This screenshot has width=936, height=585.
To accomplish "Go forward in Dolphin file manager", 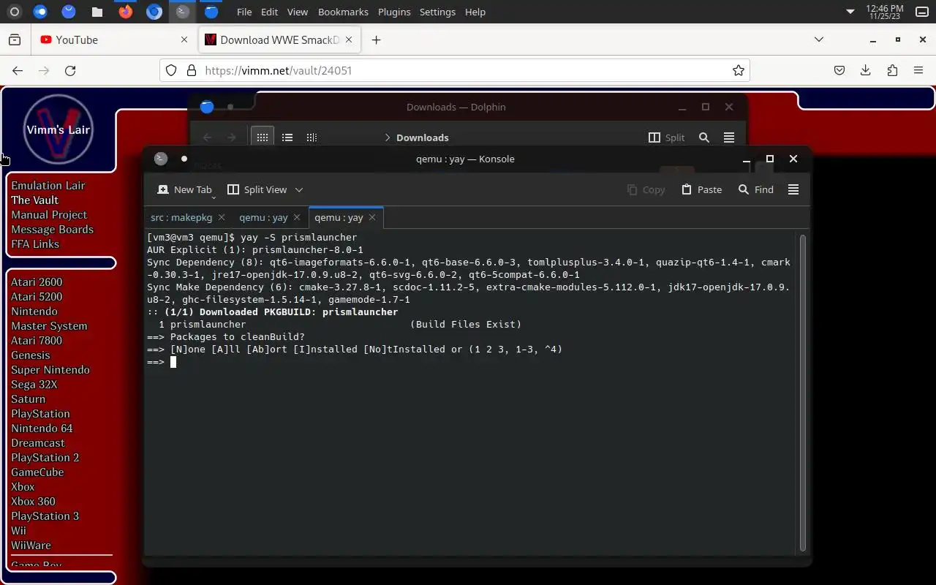I will [x=232, y=137].
